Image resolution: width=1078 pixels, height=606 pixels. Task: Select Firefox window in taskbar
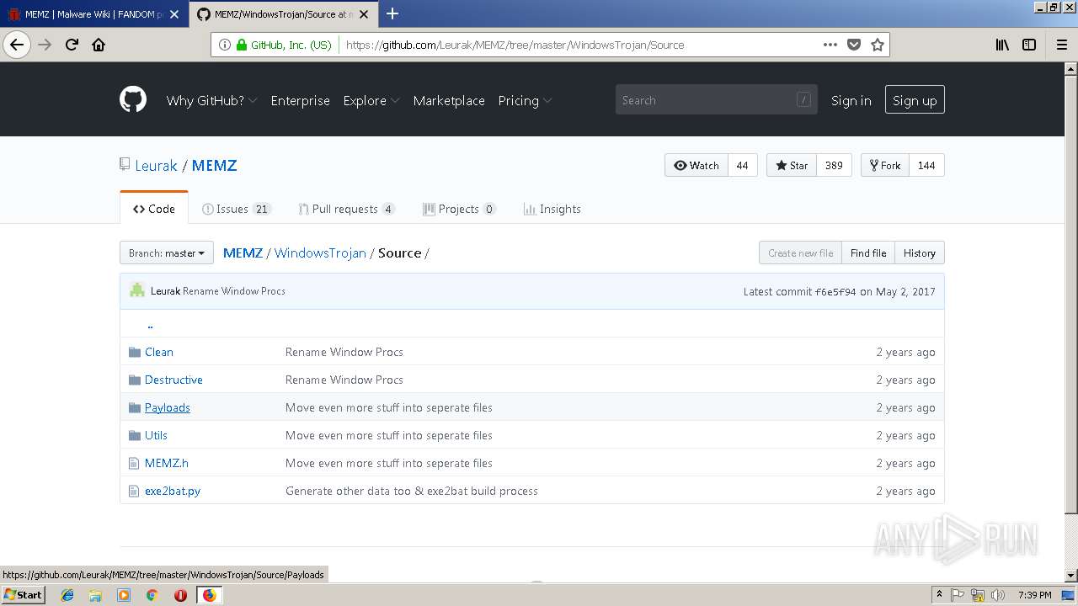point(209,595)
